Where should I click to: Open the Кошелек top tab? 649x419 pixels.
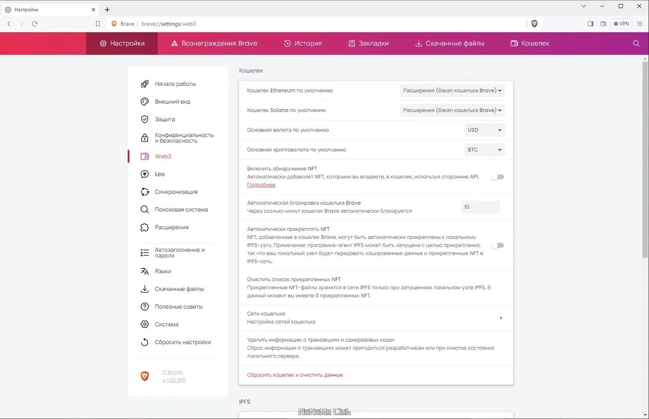pos(530,43)
